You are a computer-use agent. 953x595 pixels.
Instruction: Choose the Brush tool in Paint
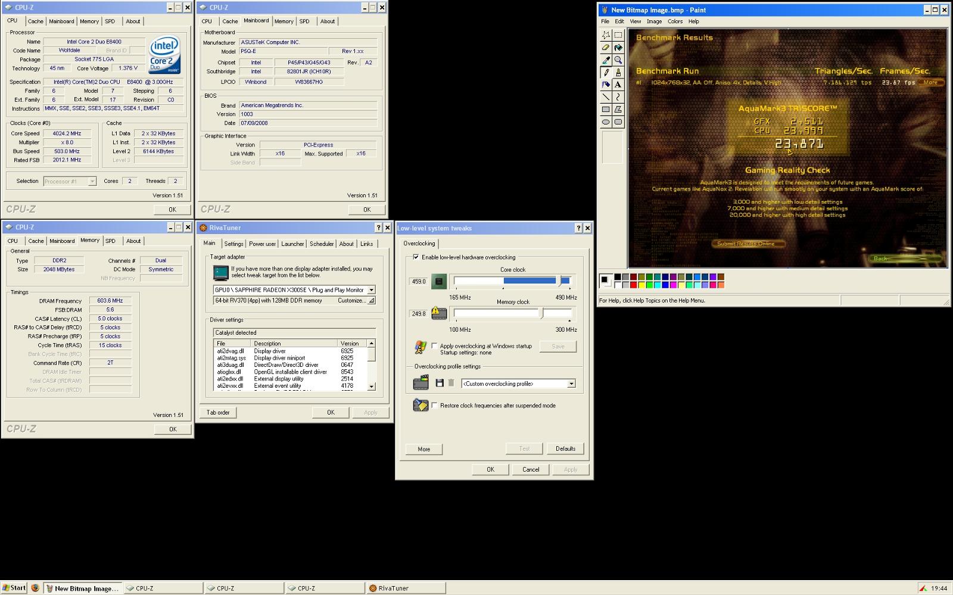tap(618, 72)
